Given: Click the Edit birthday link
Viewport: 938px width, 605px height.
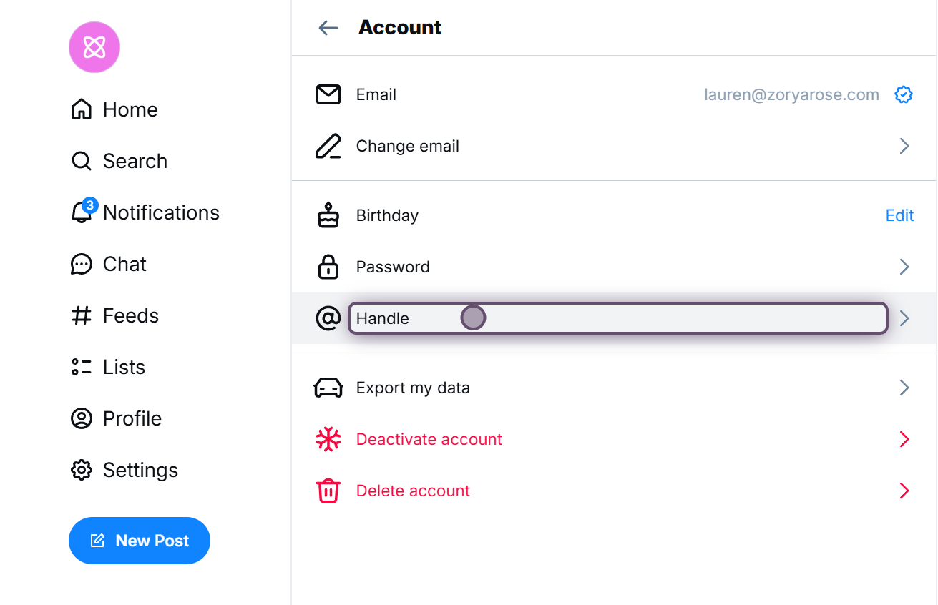Looking at the screenshot, I should [899, 215].
